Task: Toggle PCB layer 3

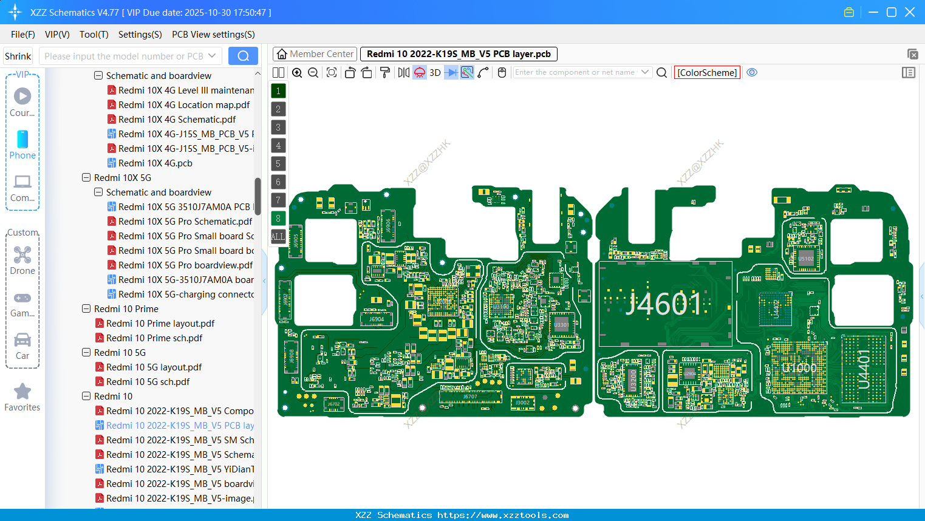Action: (278, 128)
